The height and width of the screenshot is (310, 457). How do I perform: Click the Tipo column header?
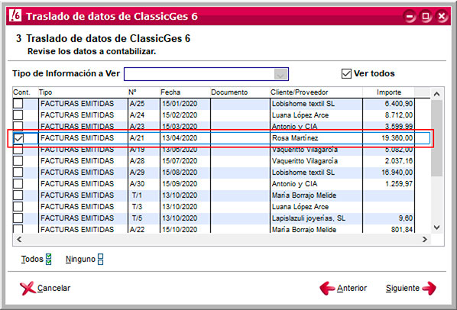83,92
